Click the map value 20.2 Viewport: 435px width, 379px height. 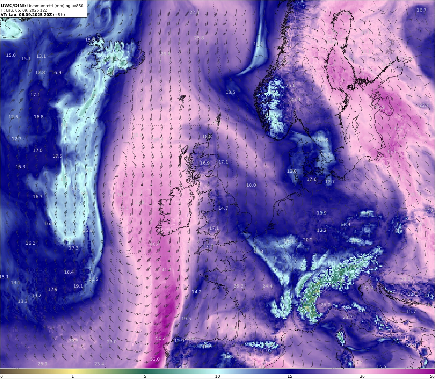tap(308, 240)
